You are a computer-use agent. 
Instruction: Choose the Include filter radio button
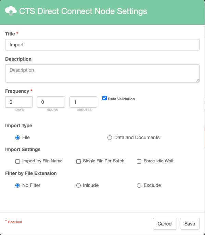point(78,186)
